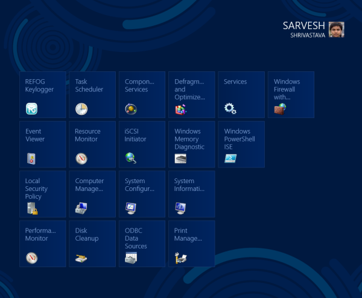362x298 pixels.
Task: Click the 'Windows PowerShell ISE' label
Action: click(x=240, y=139)
